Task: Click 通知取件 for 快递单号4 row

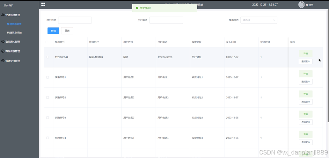Action: pyautogui.click(x=306, y=142)
